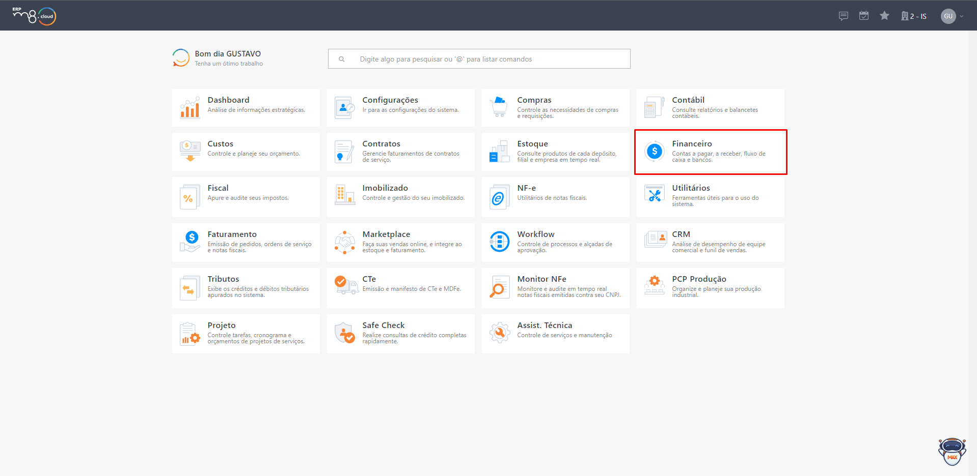Image resolution: width=977 pixels, height=476 pixels.
Task: Open the company selector '2 - IS'
Action: pos(914,16)
